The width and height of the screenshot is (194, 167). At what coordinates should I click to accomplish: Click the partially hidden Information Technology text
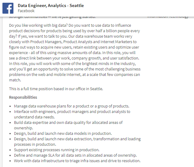(x=168, y=17)
